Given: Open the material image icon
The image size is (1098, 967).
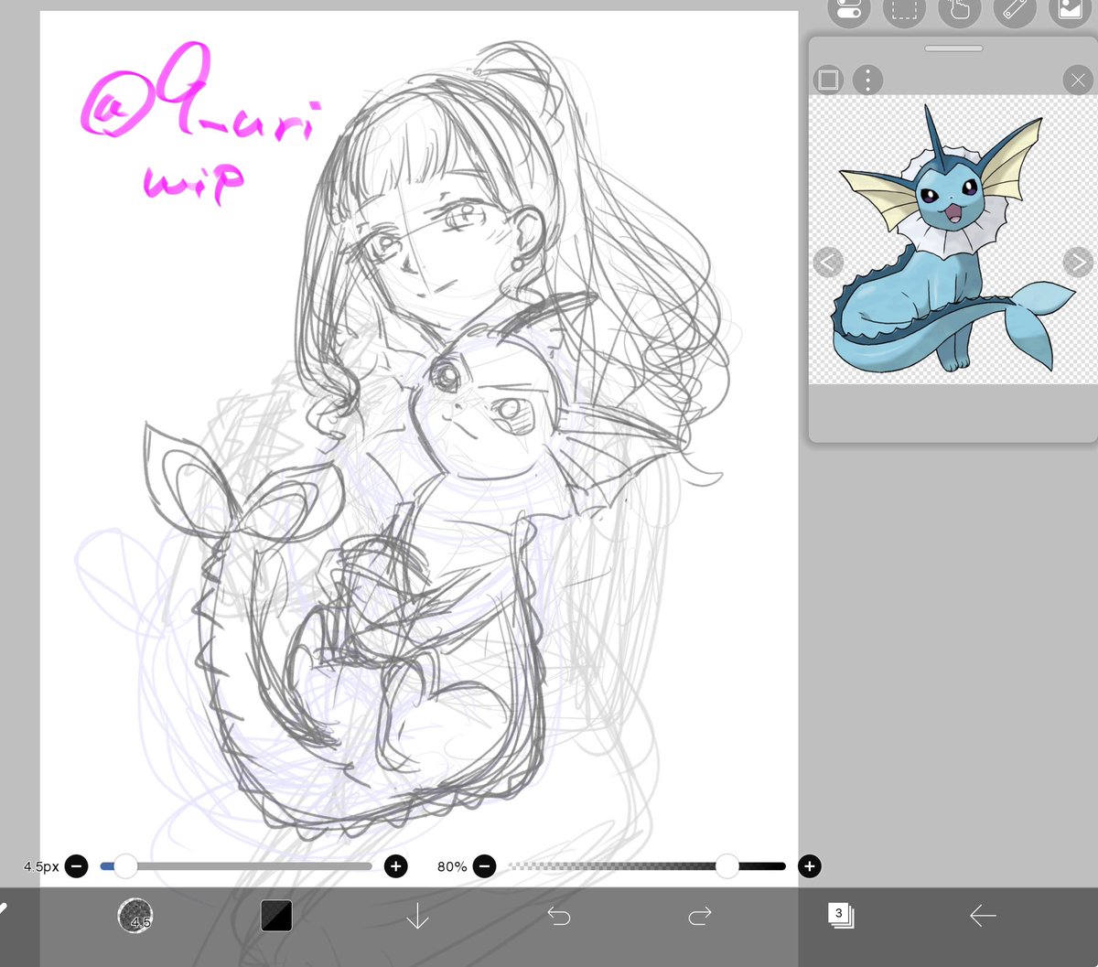Looking at the screenshot, I should click(x=1070, y=9).
